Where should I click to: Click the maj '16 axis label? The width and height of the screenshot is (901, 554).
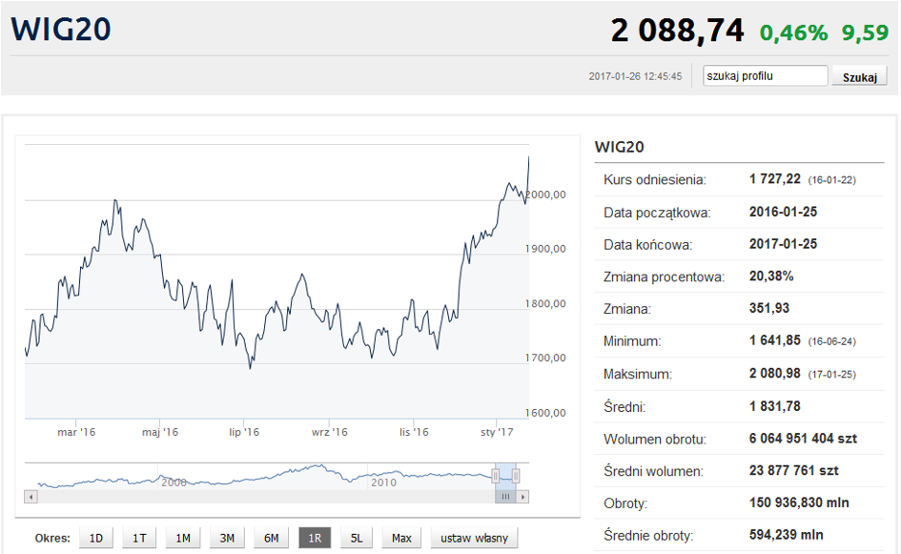[x=160, y=432]
